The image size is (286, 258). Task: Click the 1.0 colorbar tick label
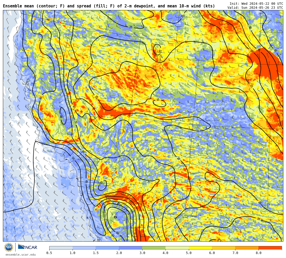[73, 253]
